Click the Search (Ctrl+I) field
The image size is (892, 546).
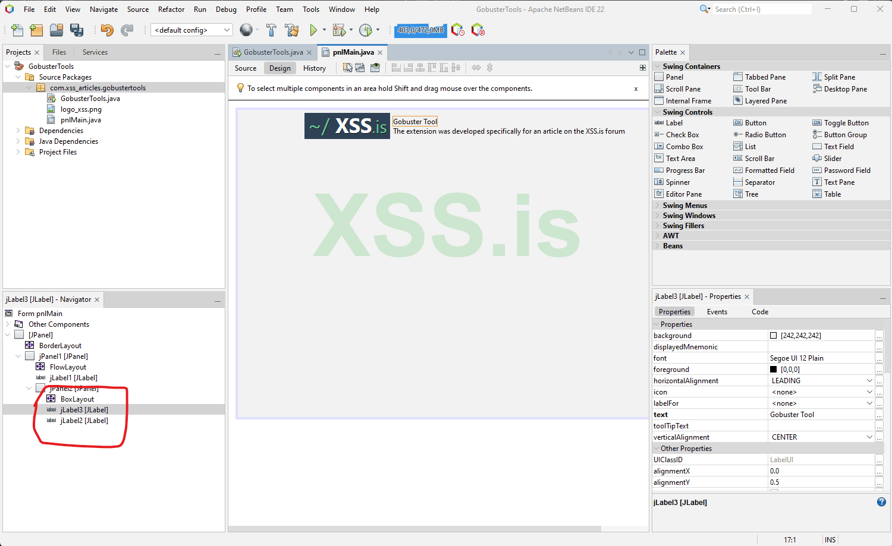(761, 9)
